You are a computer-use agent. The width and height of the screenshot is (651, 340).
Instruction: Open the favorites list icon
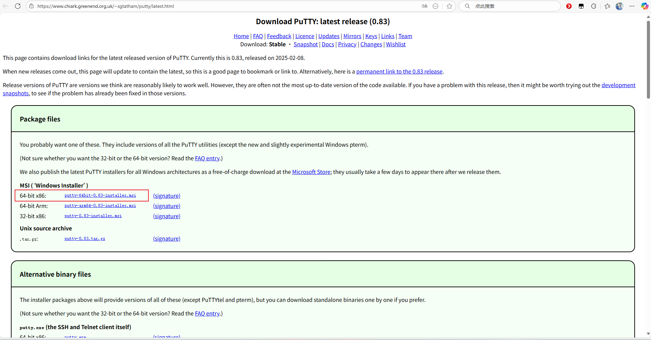[607, 6]
